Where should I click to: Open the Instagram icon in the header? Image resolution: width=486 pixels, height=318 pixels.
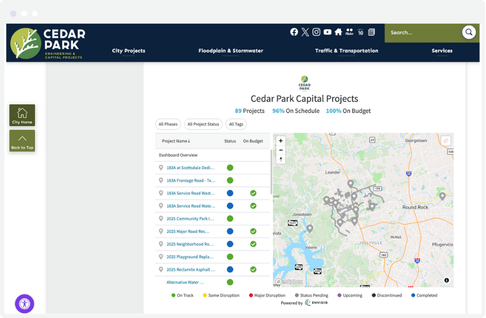tap(316, 32)
